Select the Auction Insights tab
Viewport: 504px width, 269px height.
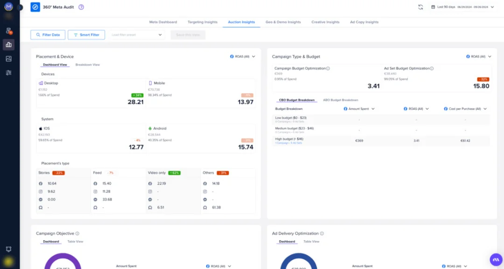pos(241,22)
